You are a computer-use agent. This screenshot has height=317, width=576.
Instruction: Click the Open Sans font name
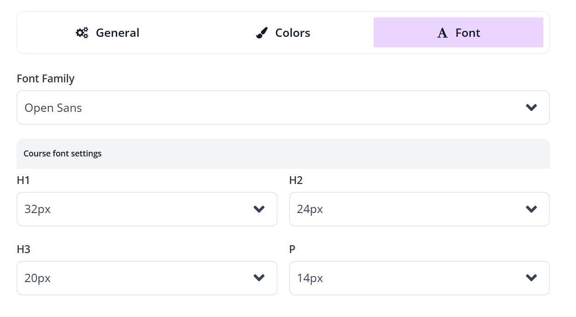pyautogui.click(x=53, y=108)
